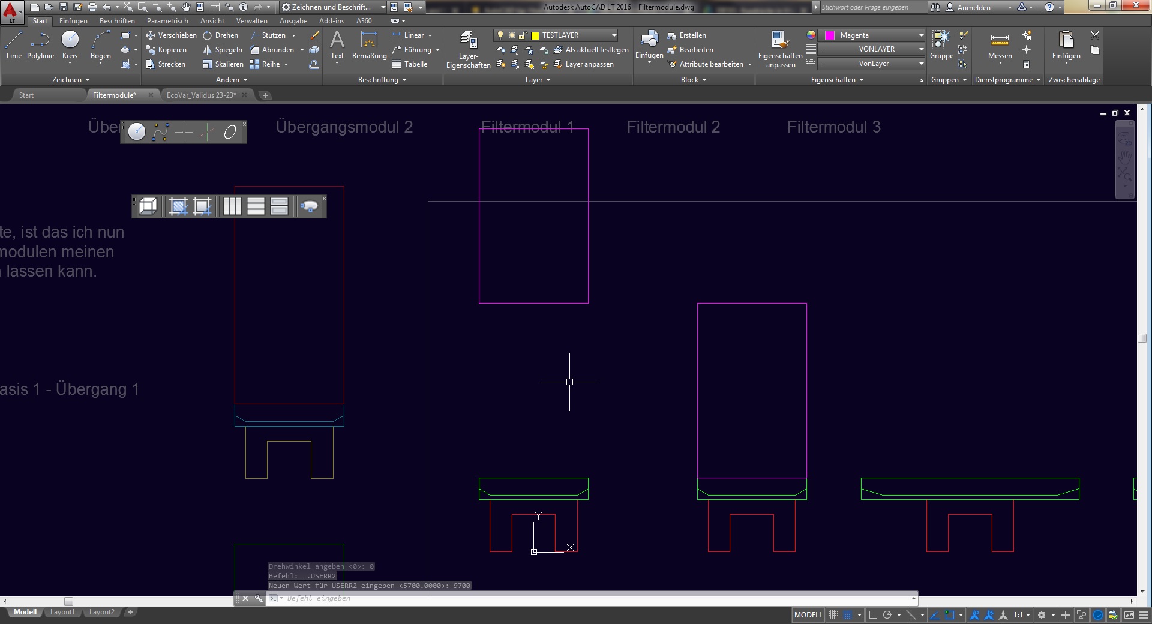Click the Bemaßung dimension tool

coord(369,45)
